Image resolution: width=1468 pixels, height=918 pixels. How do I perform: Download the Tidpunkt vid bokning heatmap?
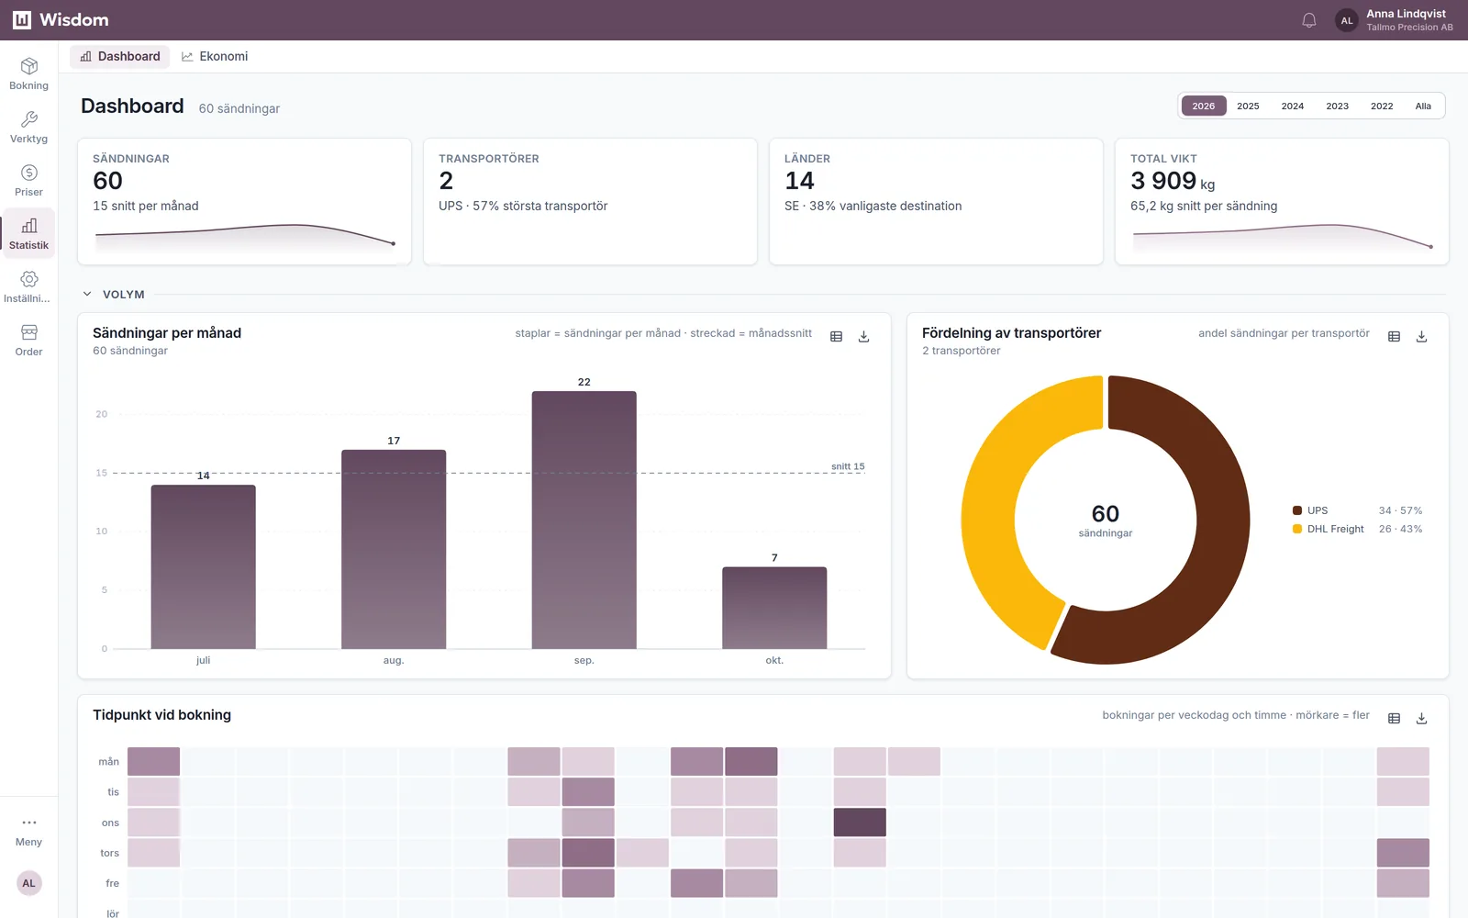coord(1421,719)
